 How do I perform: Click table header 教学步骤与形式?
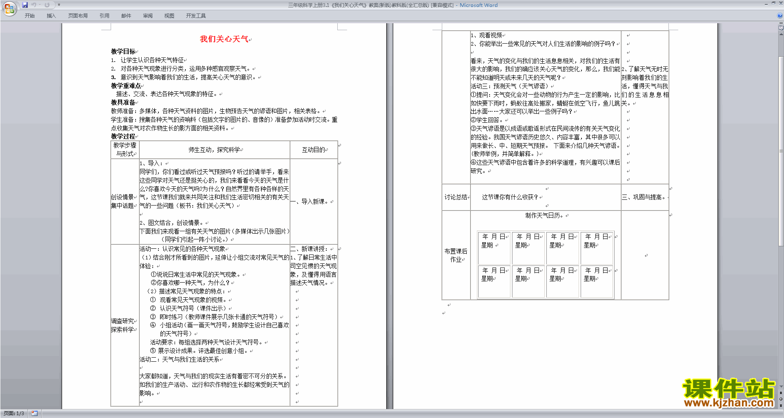[125, 150]
